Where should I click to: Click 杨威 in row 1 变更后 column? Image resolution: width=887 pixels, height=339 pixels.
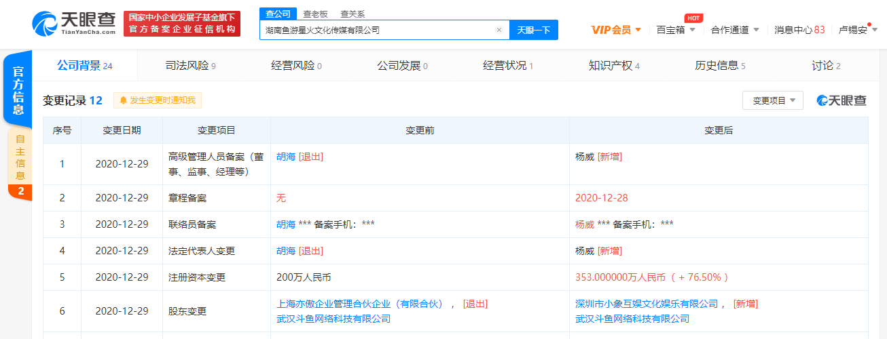click(x=585, y=157)
